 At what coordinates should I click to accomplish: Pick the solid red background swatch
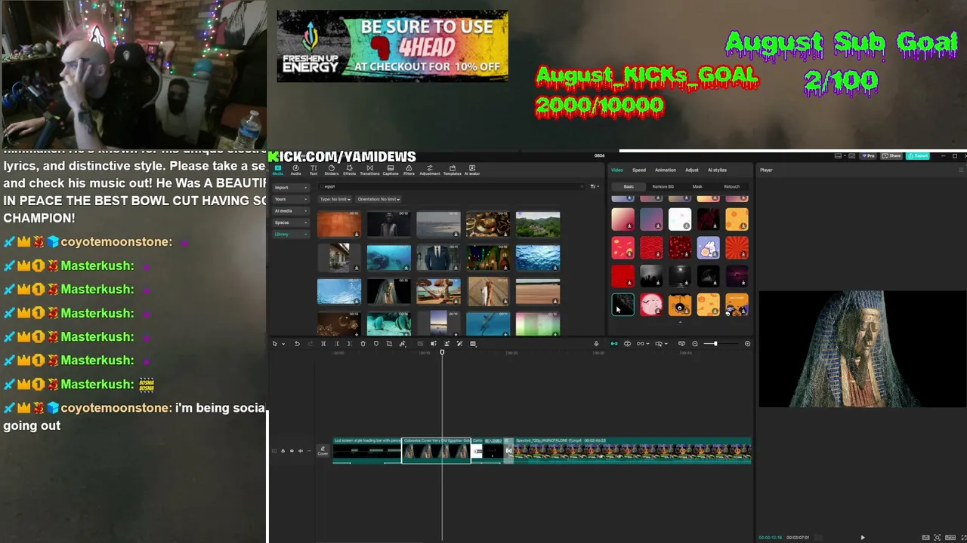click(623, 277)
